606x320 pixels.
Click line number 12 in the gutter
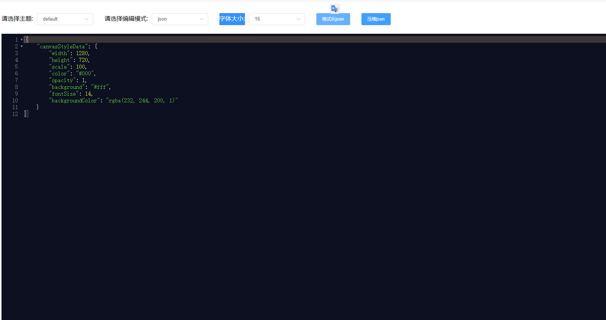point(15,114)
